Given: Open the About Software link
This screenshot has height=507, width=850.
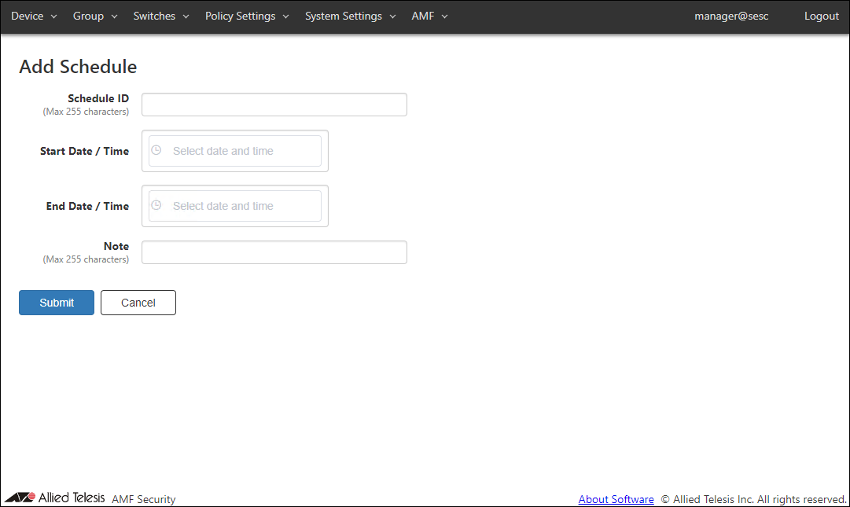Looking at the screenshot, I should point(616,499).
